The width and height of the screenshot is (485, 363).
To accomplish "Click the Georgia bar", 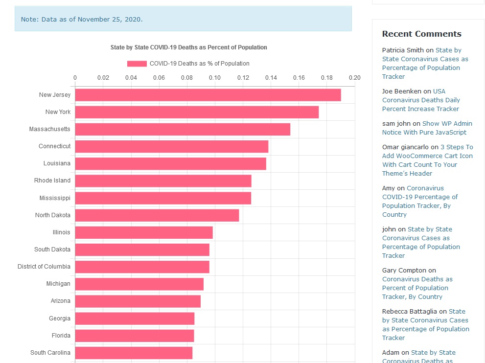I will coord(135,319).
